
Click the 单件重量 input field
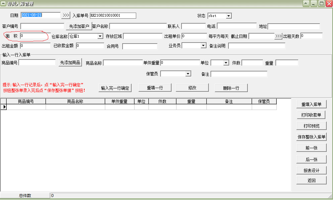[x=180, y=63]
